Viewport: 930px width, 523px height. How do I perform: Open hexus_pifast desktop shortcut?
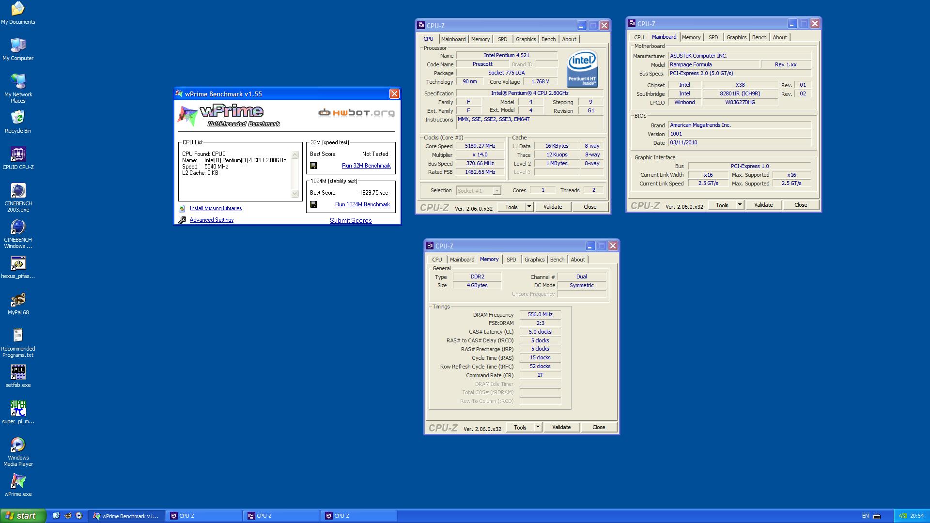pos(18,267)
